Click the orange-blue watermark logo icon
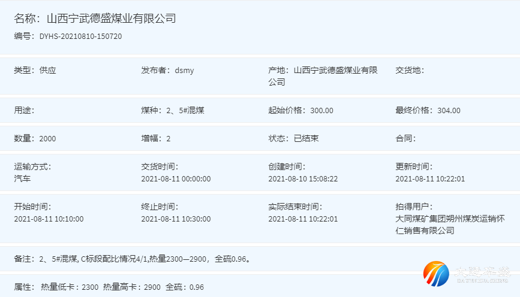520x297 pixels. tap(436, 274)
